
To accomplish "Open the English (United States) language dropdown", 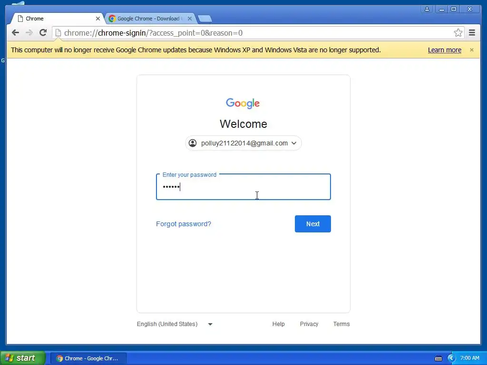I will tap(175, 324).
